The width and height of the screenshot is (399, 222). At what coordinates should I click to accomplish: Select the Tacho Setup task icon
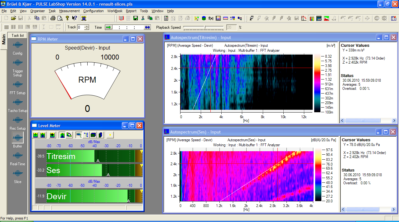pos(18,103)
